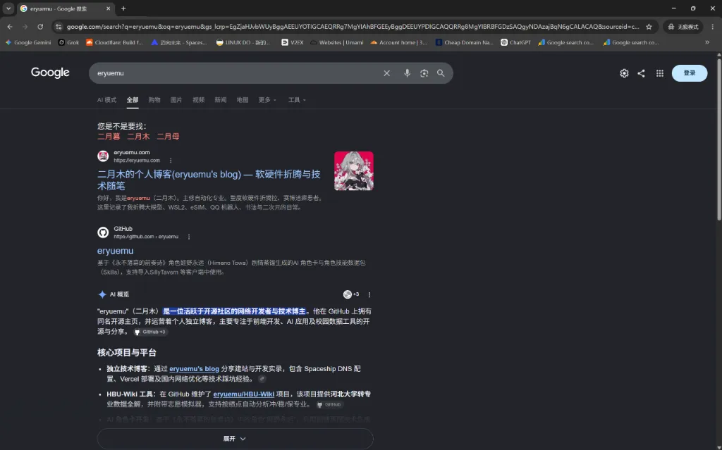The height and width of the screenshot is (450, 722).
Task: Submit search with the magnifier icon
Action: pos(441,73)
